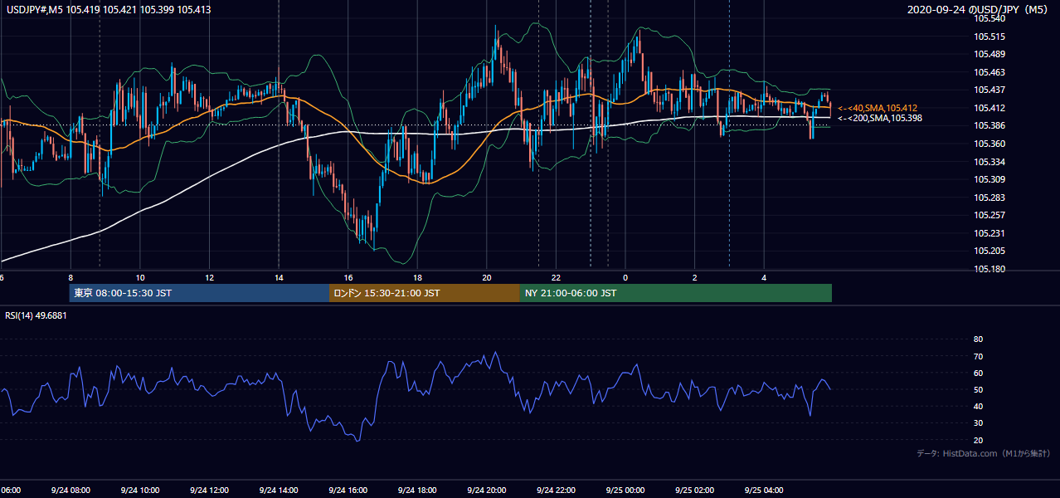Click the 9/25 00:00 date label
1060x498 pixels.
625,491
